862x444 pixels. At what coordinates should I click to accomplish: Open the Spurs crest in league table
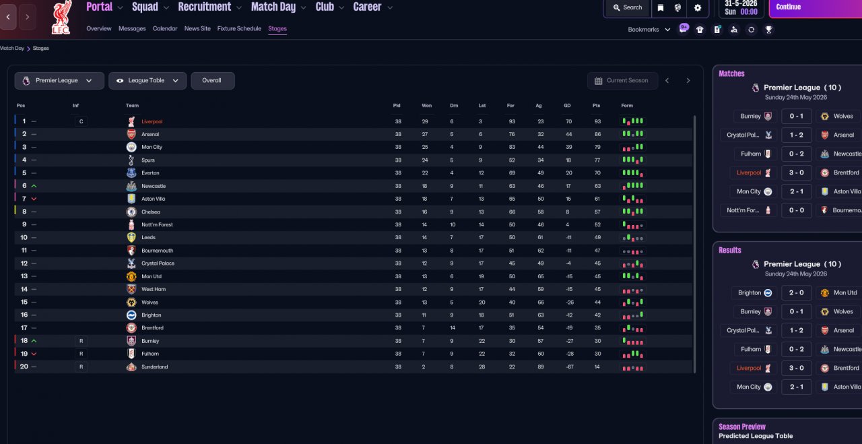131,160
